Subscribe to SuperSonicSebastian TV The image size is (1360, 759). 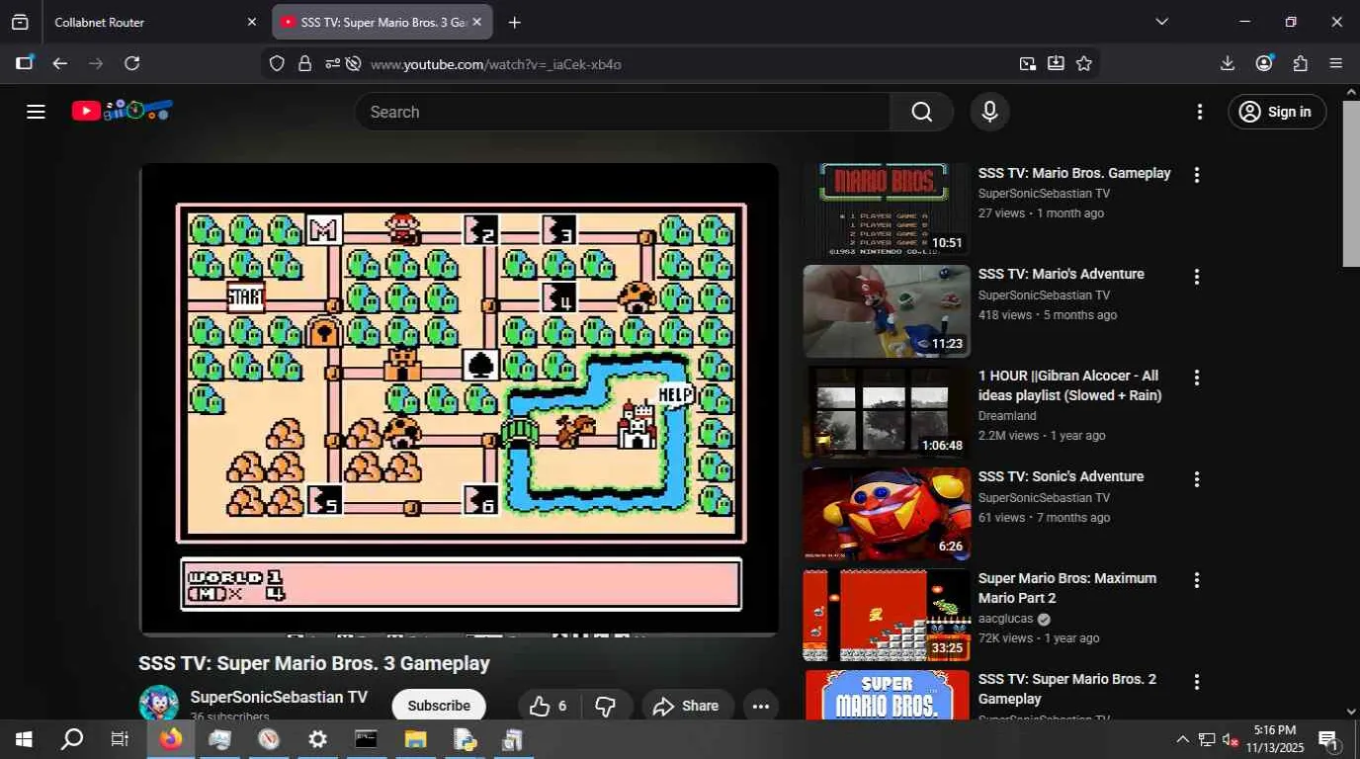(439, 706)
